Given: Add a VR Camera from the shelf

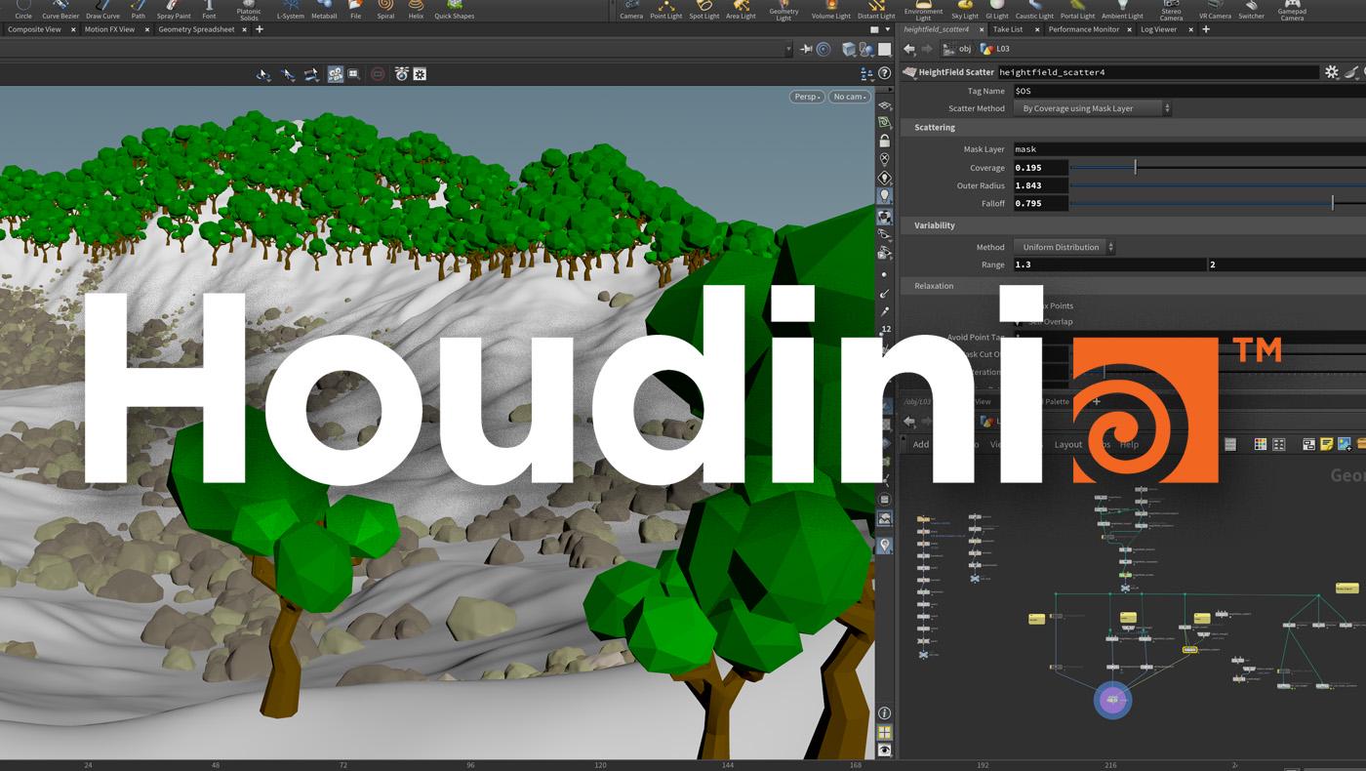Looking at the screenshot, I should click(1215, 10).
